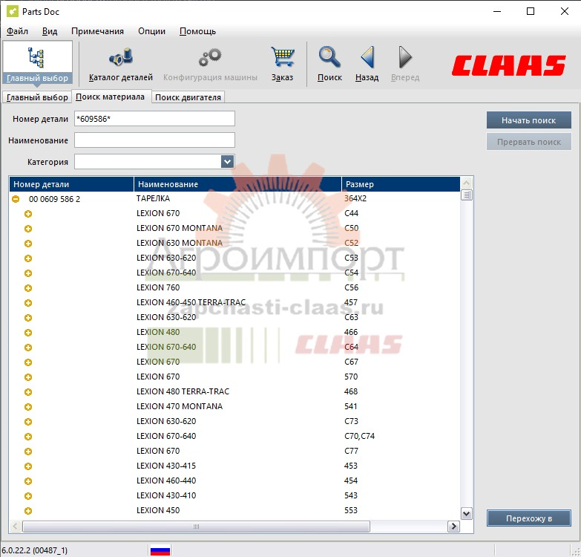
Task: Open the Вид menu
Action: [x=50, y=31]
